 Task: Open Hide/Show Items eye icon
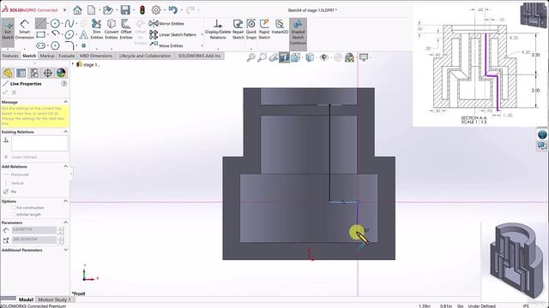[324, 57]
